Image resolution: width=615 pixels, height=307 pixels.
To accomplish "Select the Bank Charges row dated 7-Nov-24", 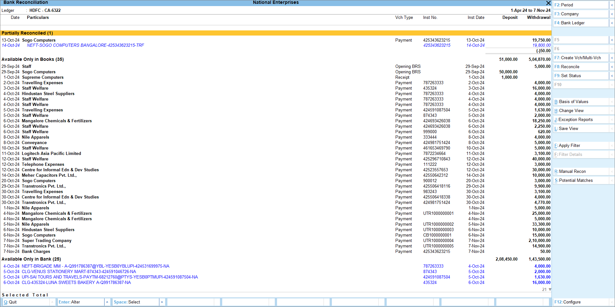I will 276,251.
